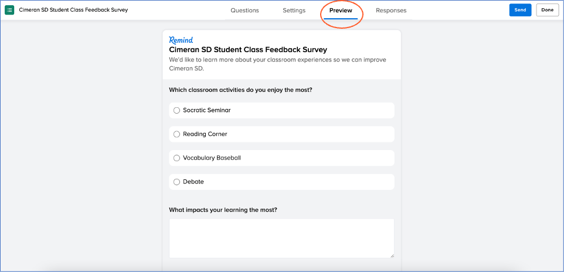564x272 pixels.
Task: Mark the Debate radio button
Action: click(177, 182)
